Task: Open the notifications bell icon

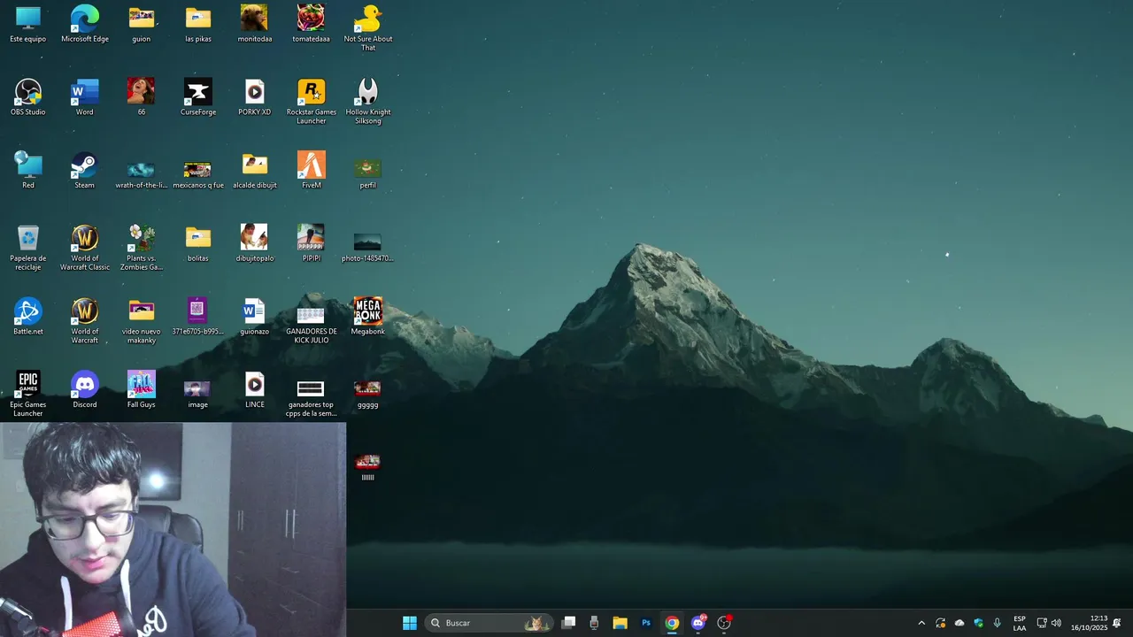Action: (x=1117, y=623)
